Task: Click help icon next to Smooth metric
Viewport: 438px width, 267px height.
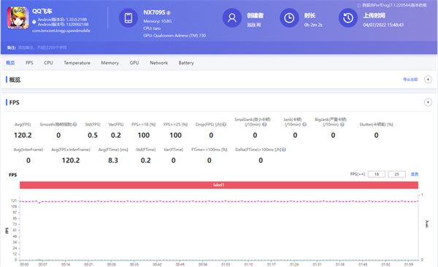Action: pyautogui.click(x=75, y=124)
